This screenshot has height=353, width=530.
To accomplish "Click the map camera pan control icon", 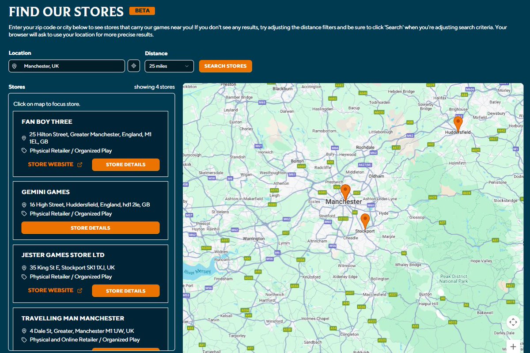I will [x=512, y=322].
